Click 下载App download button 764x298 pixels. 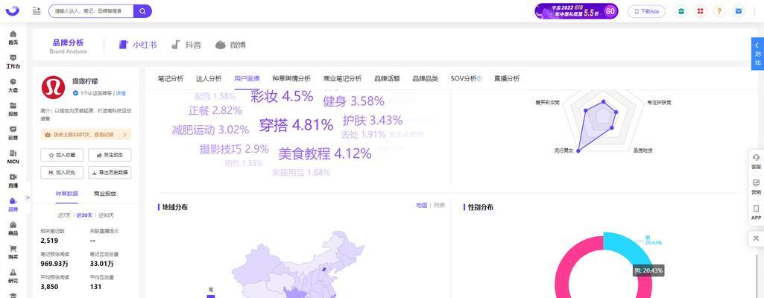click(646, 11)
